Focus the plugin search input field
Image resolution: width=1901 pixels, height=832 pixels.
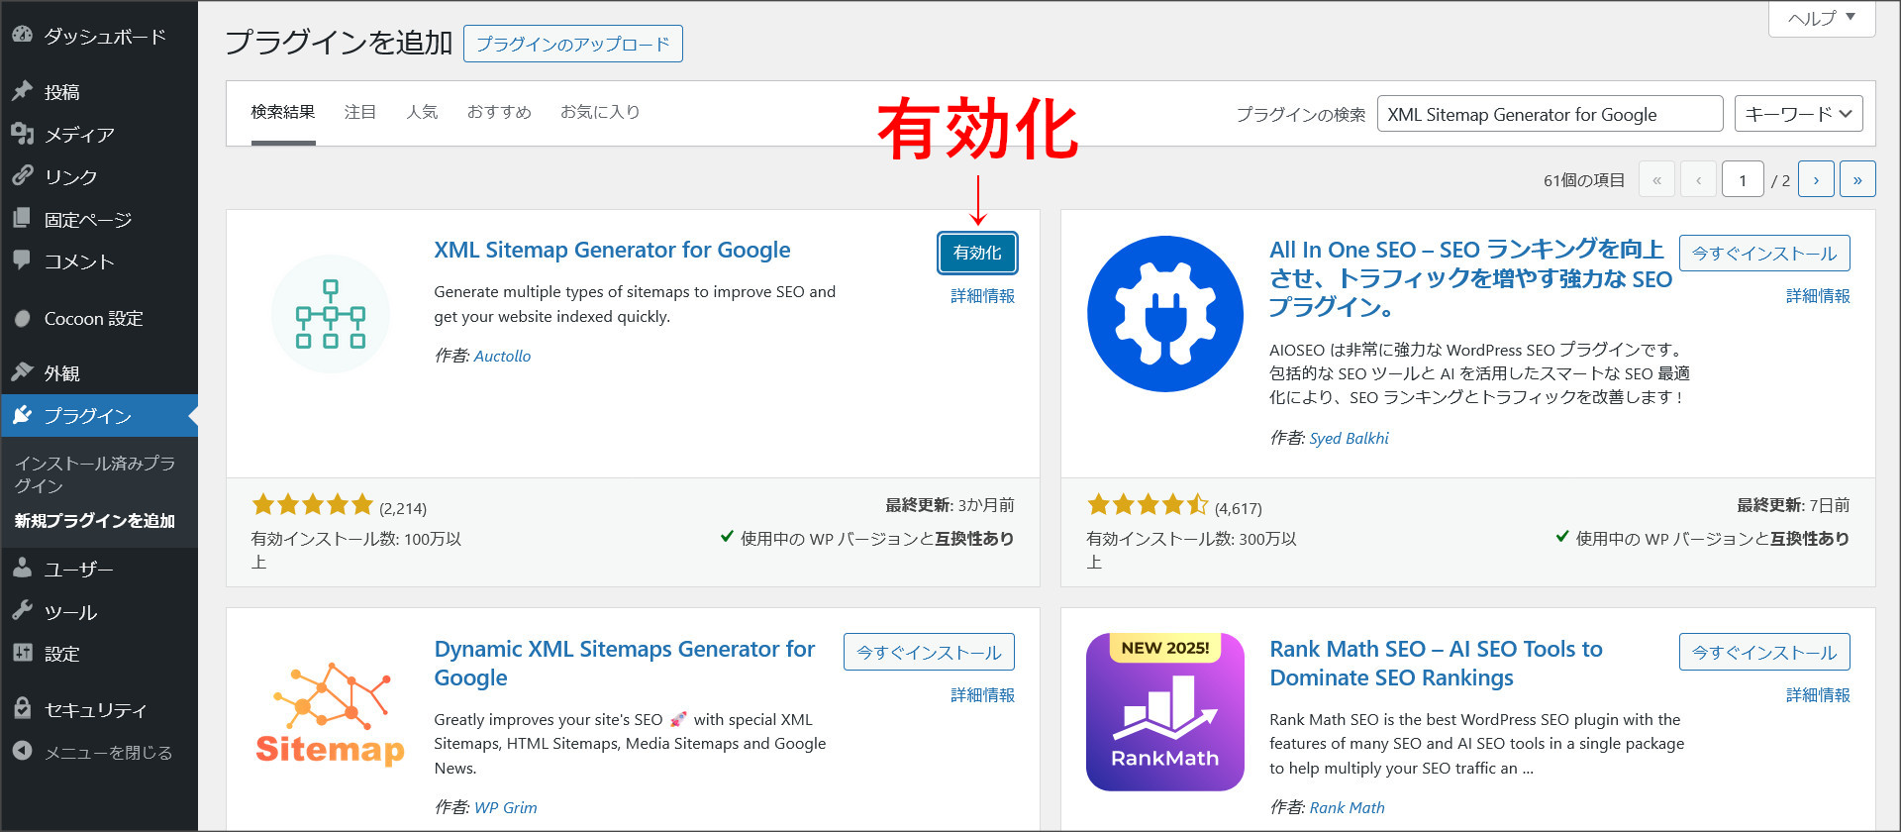[1550, 114]
